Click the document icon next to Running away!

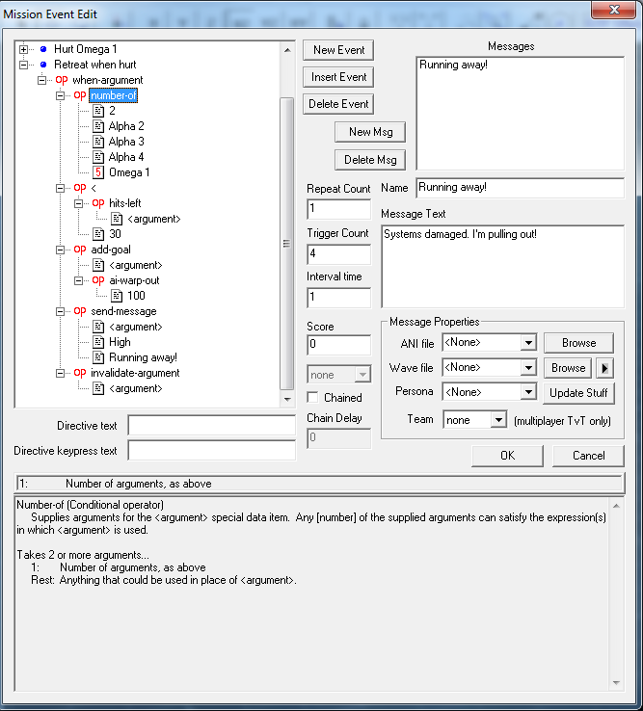tap(98, 357)
